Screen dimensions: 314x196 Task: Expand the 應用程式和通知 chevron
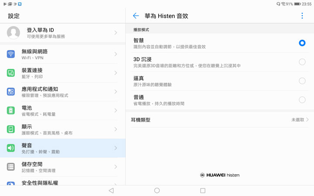pos(116,91)
